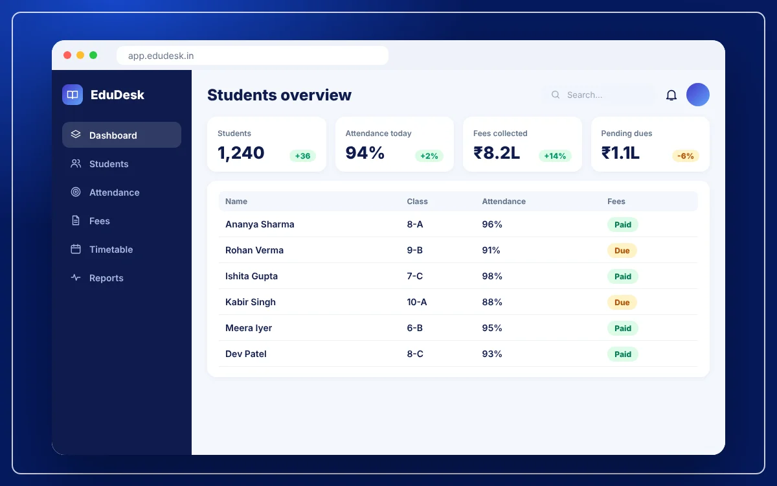Sort by the Class column header
This screenshot has width=777, height=486.
click(418, 202)
